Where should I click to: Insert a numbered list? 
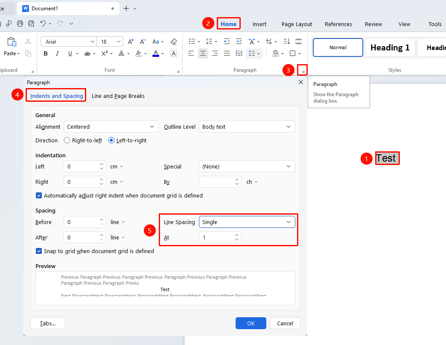(209, 41)
